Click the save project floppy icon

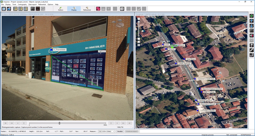(x=4, y=9)
